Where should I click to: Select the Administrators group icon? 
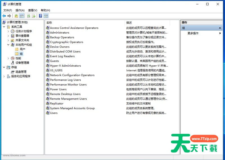48,33
